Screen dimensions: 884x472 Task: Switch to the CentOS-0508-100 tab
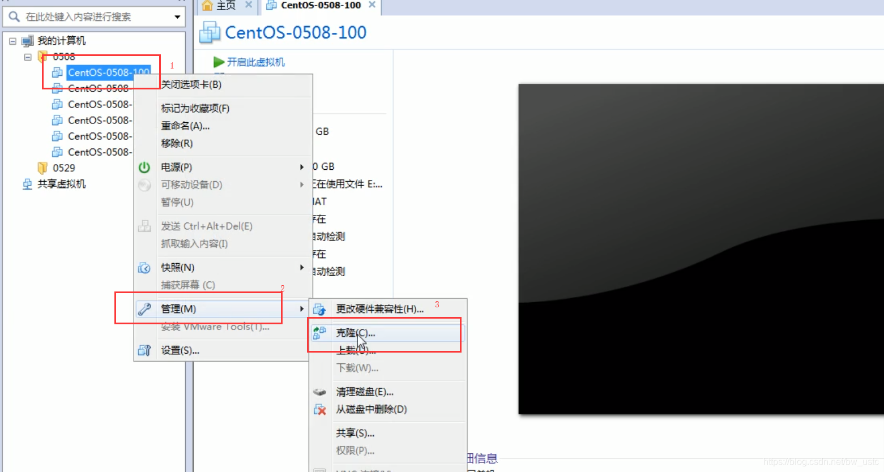coord(321,5)
